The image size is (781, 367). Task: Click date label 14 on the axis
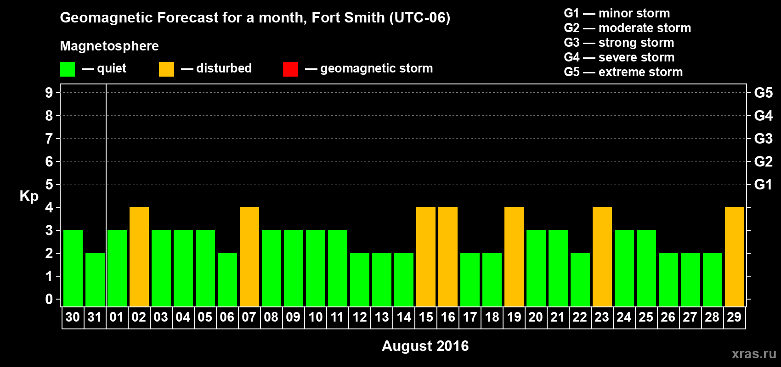pos(404,317)
